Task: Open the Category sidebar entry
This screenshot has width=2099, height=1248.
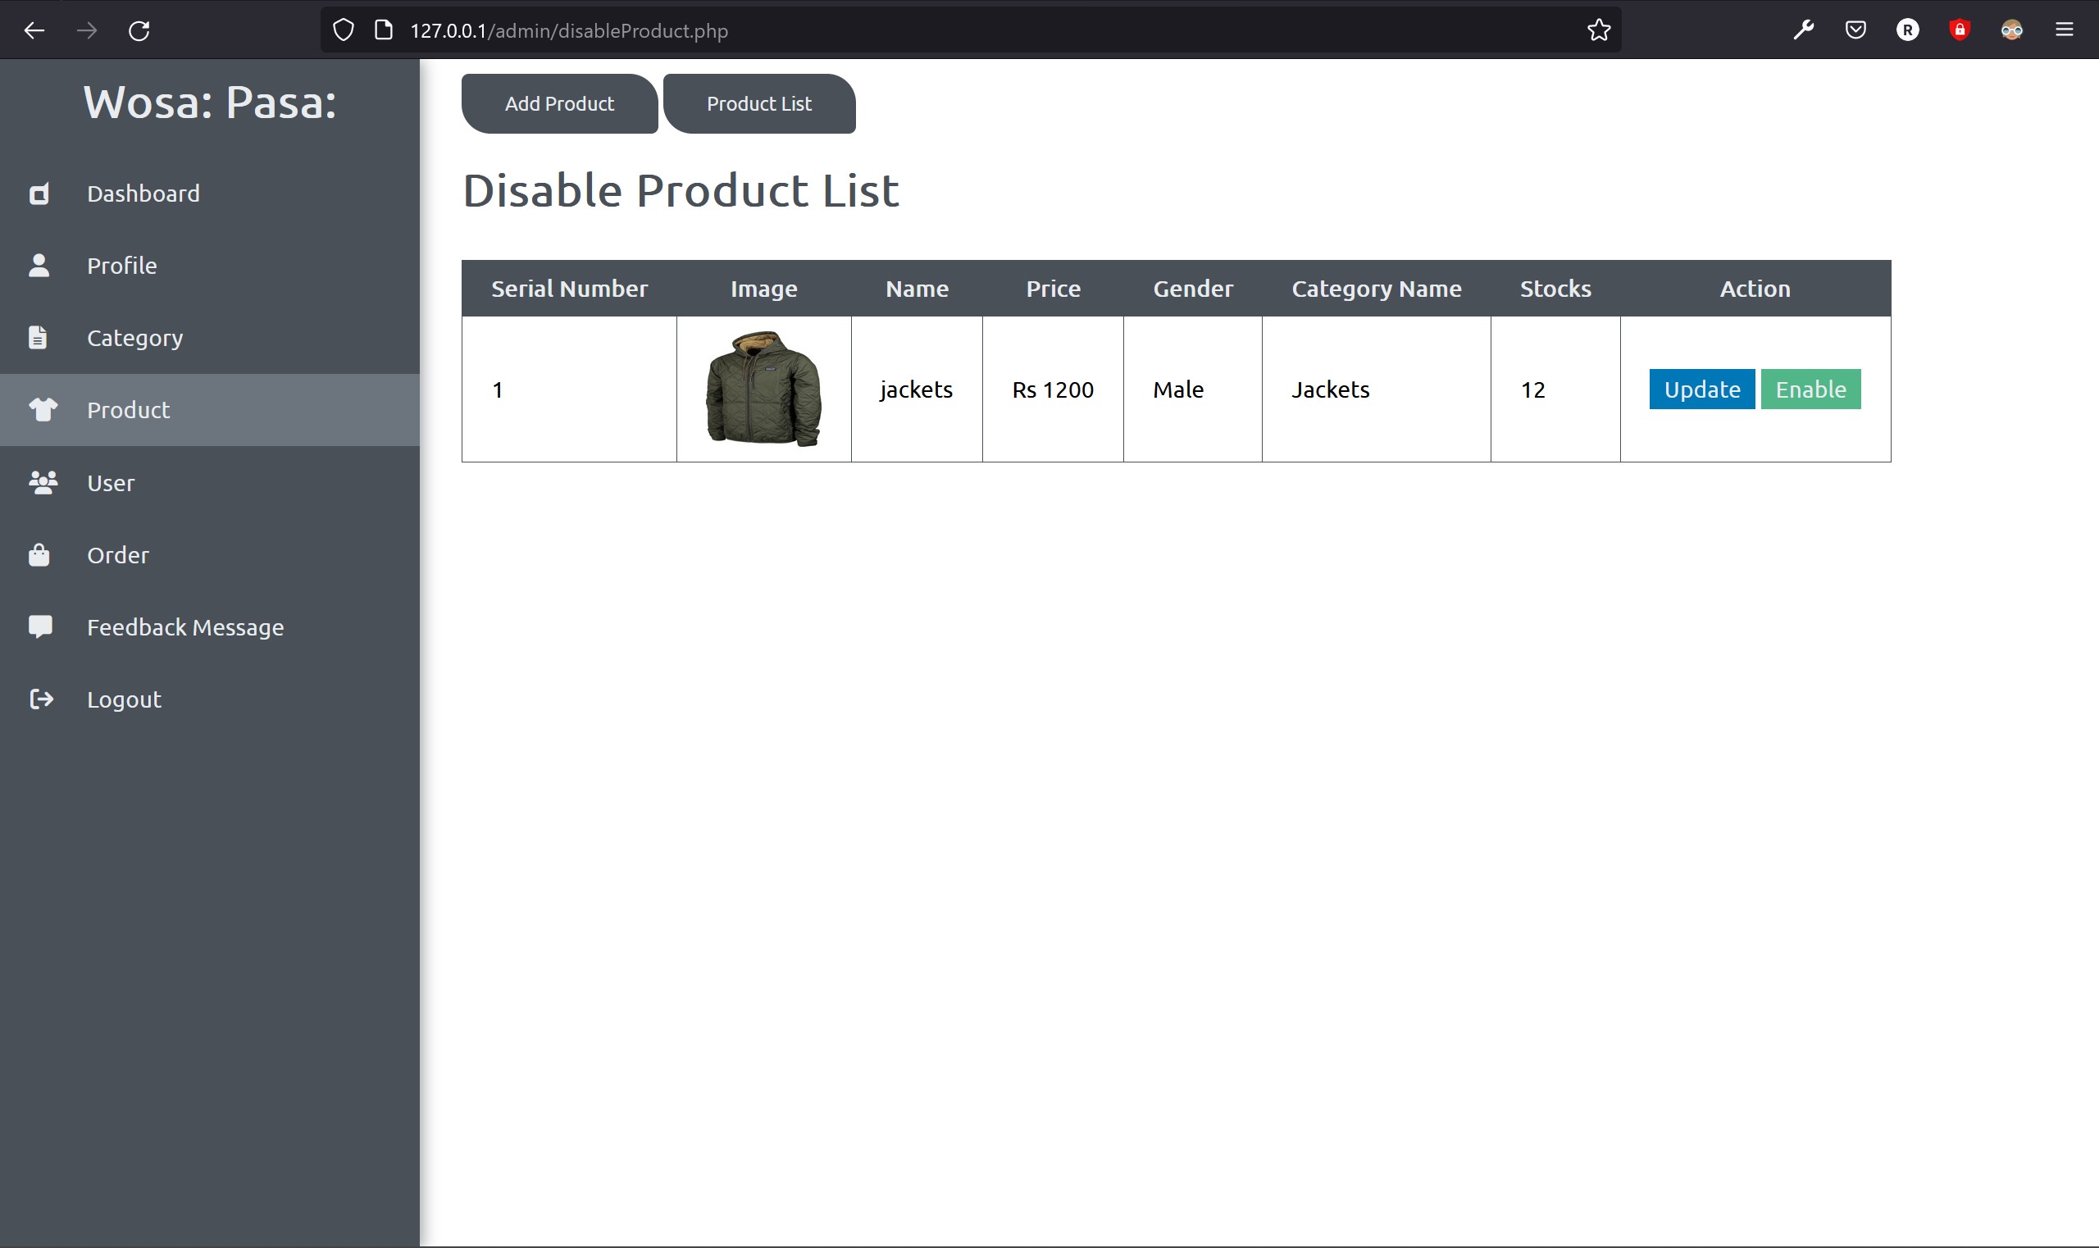Action: (134, 338)
